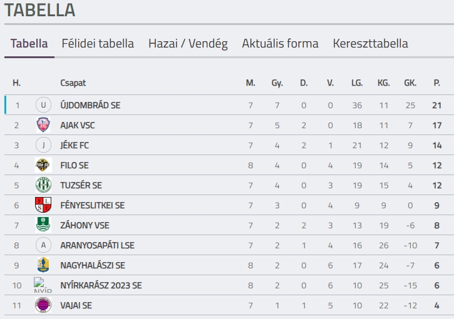Click the Aranyosapáti LSE letter badge
Viewport: 454px width, 319px height.
[43, 245]
